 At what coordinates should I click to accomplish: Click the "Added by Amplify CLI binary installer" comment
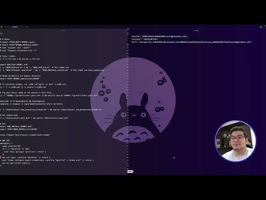point(20,76)
